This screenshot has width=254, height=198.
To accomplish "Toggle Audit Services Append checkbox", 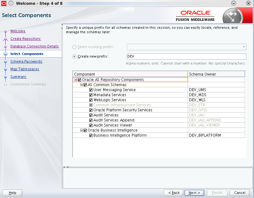I will tap(91, 120).
